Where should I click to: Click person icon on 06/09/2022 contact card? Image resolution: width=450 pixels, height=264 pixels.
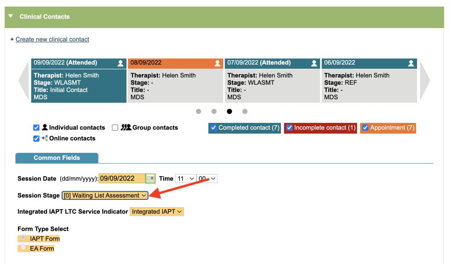pyautogui.click(x=411, y=63)
